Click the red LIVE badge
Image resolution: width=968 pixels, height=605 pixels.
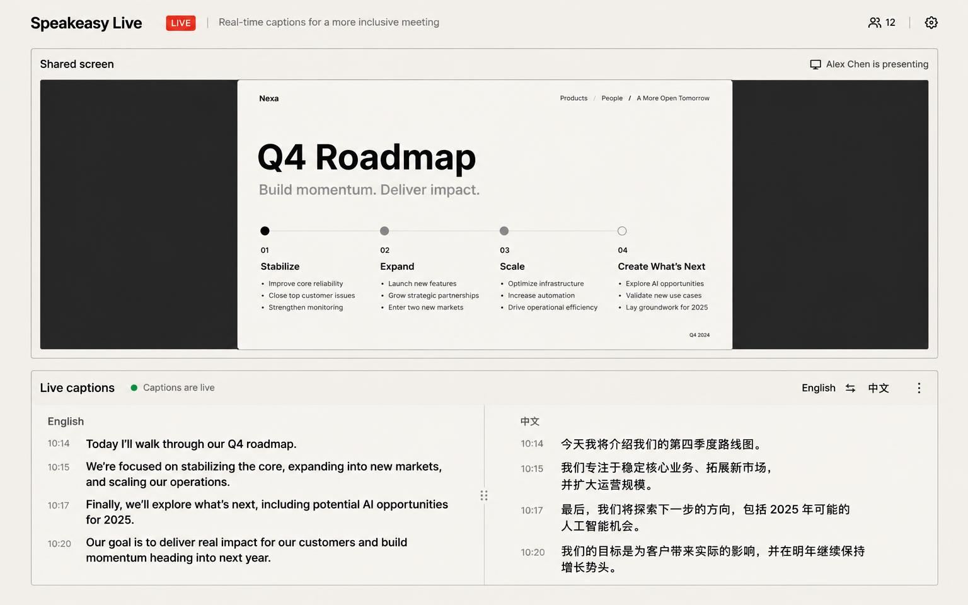point(181,23)
